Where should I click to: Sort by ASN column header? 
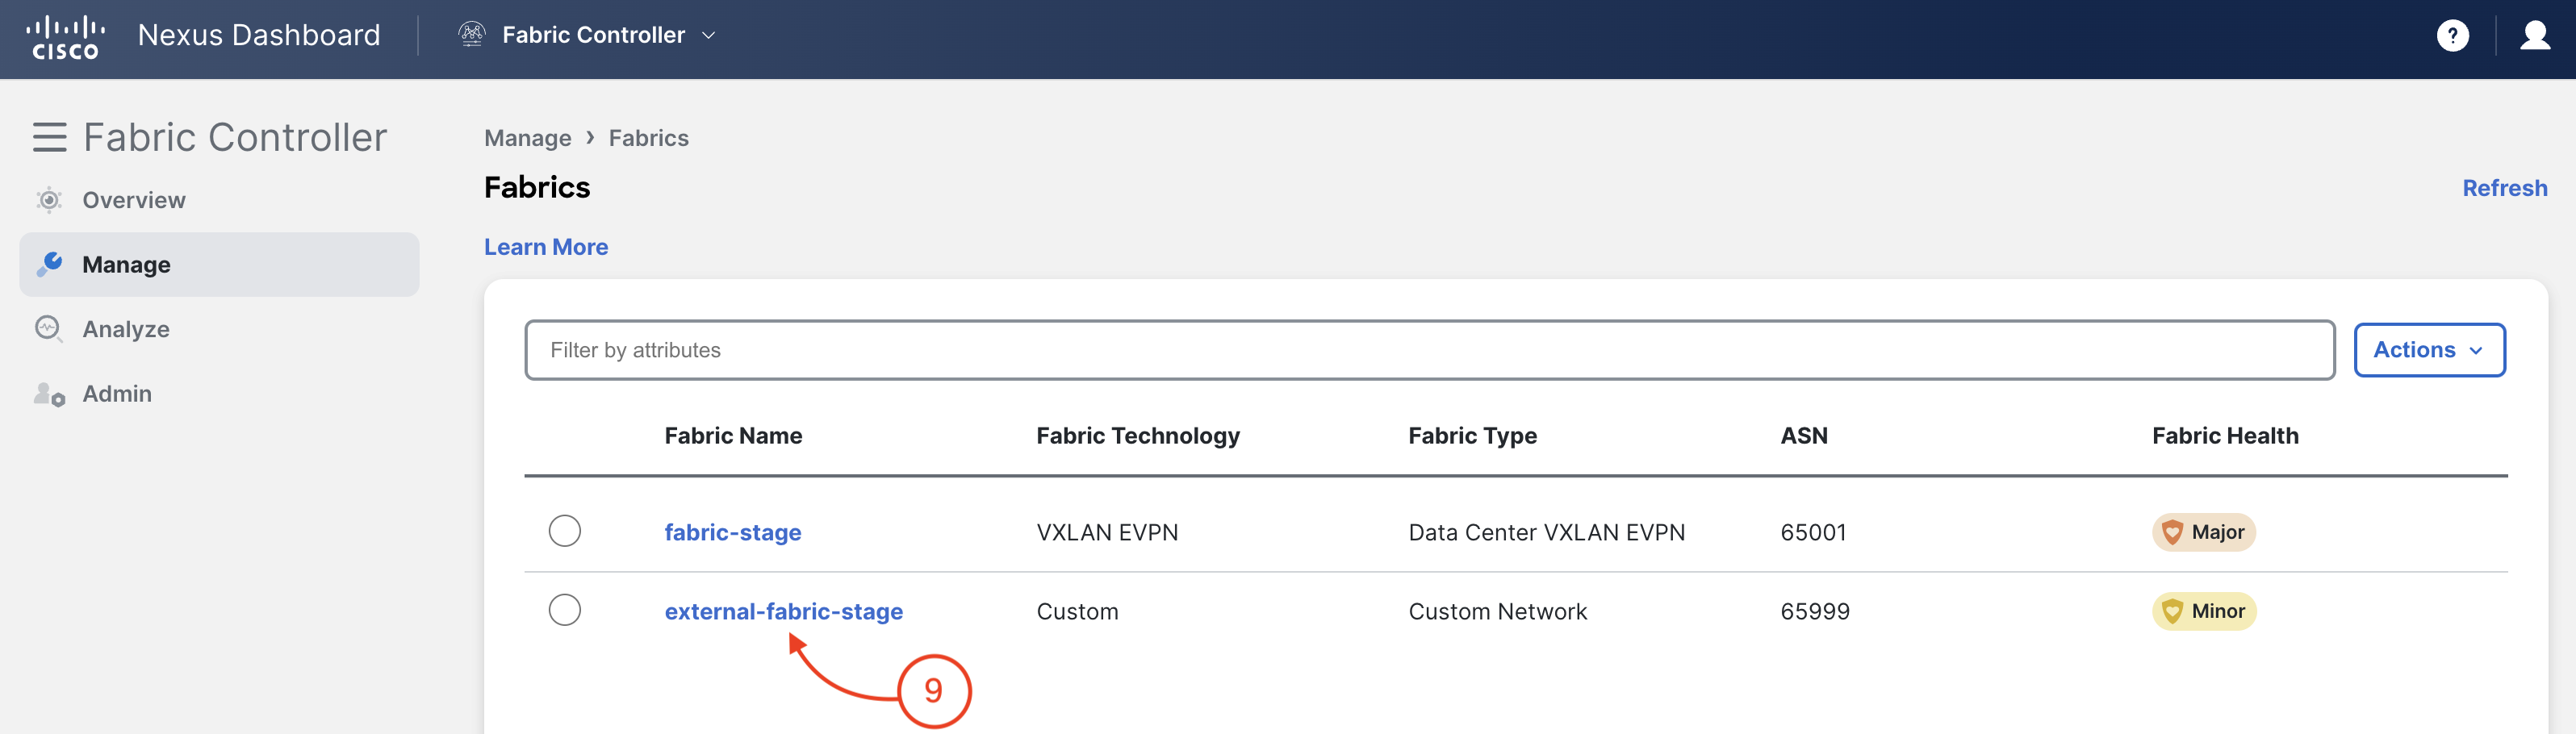click(1804, 436)
